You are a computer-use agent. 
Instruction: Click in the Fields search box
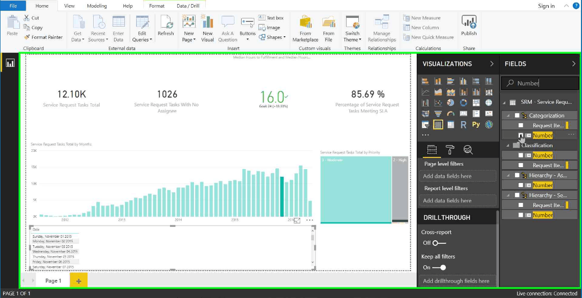[540, 83]
